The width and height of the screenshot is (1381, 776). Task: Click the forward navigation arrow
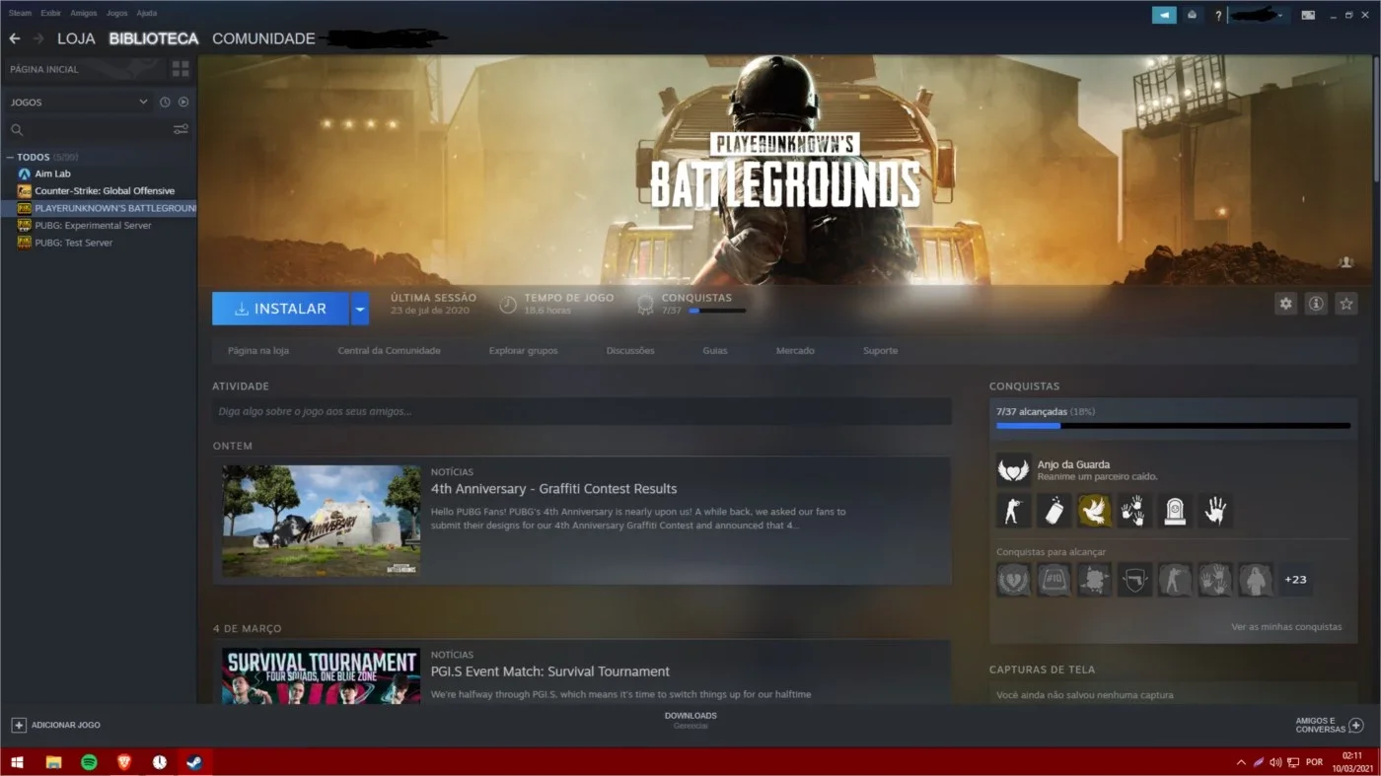coord(38,38)
